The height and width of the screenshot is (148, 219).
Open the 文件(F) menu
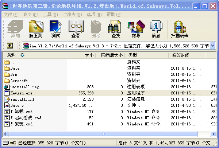coord(11,15)
